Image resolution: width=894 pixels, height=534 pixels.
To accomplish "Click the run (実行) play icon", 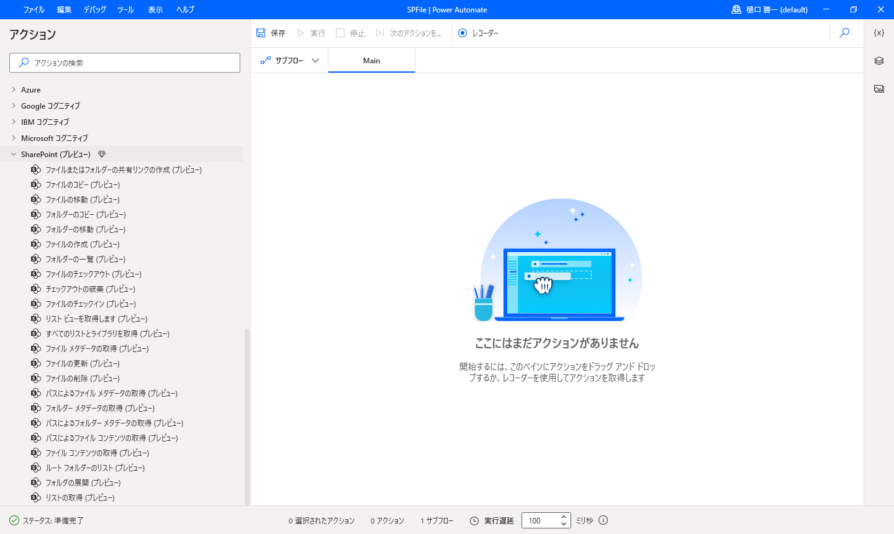I will tap(301, 33).
